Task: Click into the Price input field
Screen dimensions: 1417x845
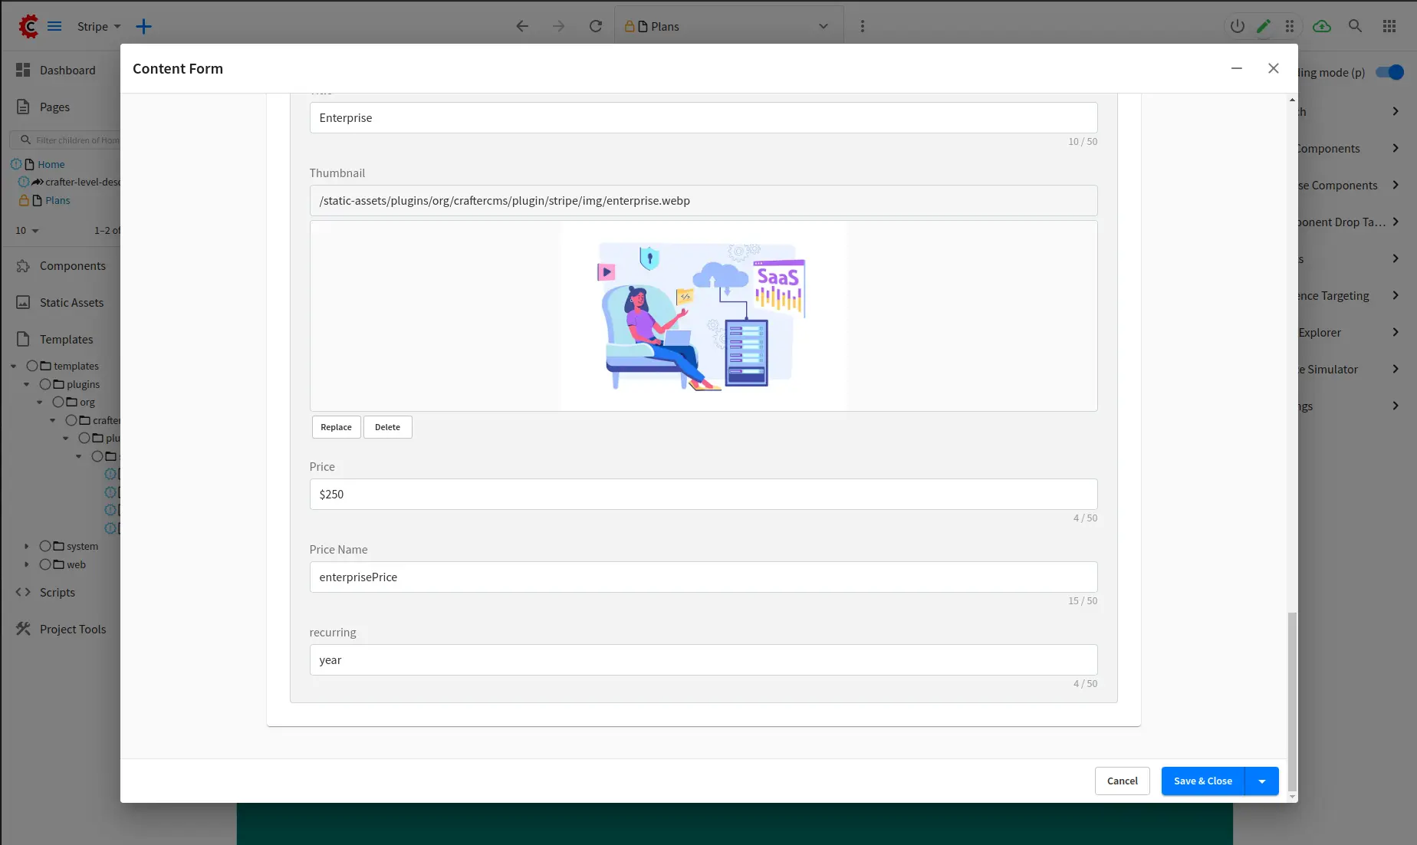Action: point(702,494)
